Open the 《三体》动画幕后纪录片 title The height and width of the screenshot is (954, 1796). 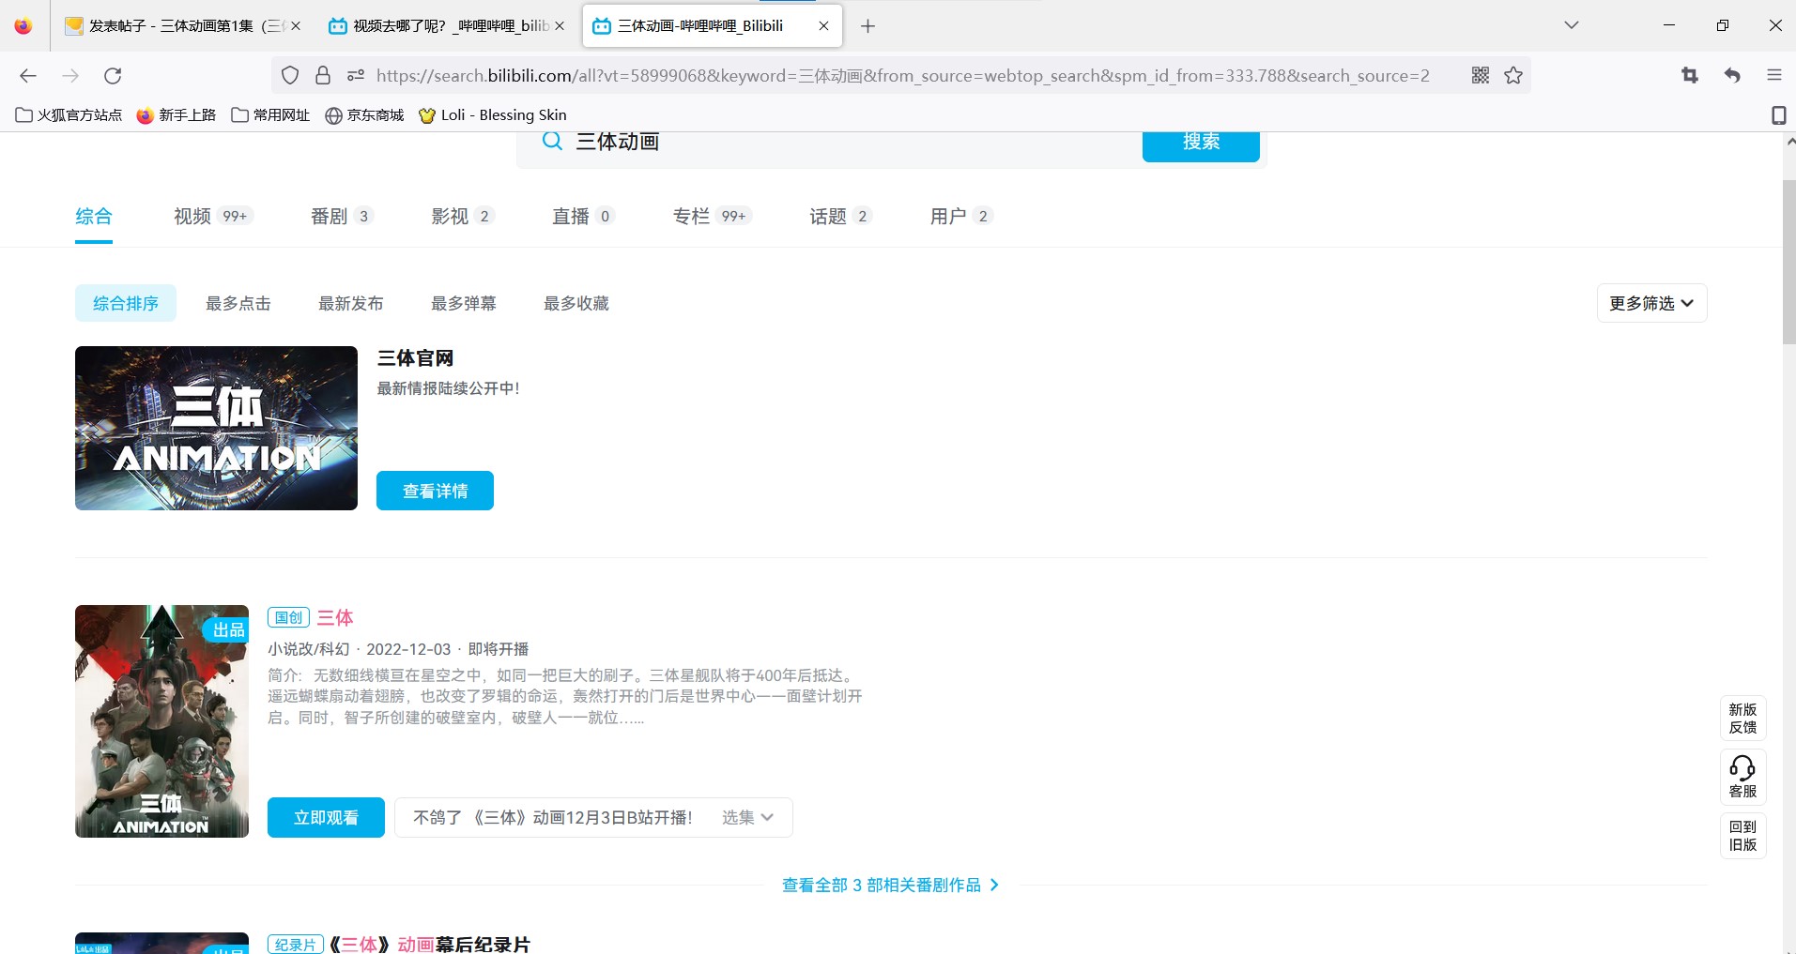(430, 944)
